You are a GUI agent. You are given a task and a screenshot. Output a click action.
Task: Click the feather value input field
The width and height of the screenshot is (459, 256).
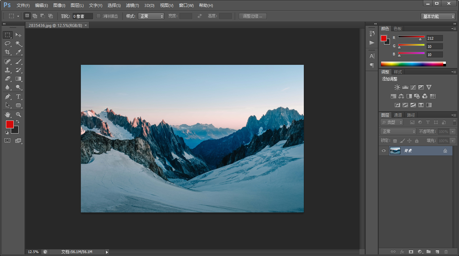[x=83, y=16]
